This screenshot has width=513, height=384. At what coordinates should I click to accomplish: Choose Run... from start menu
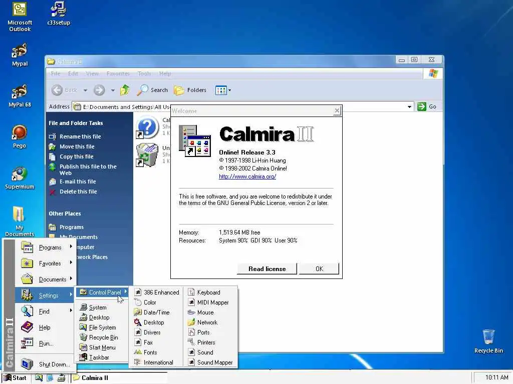pyautogui.click(x=46, y=343)
